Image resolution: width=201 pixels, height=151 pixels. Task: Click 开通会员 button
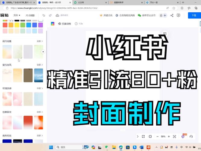coord(106,15)
